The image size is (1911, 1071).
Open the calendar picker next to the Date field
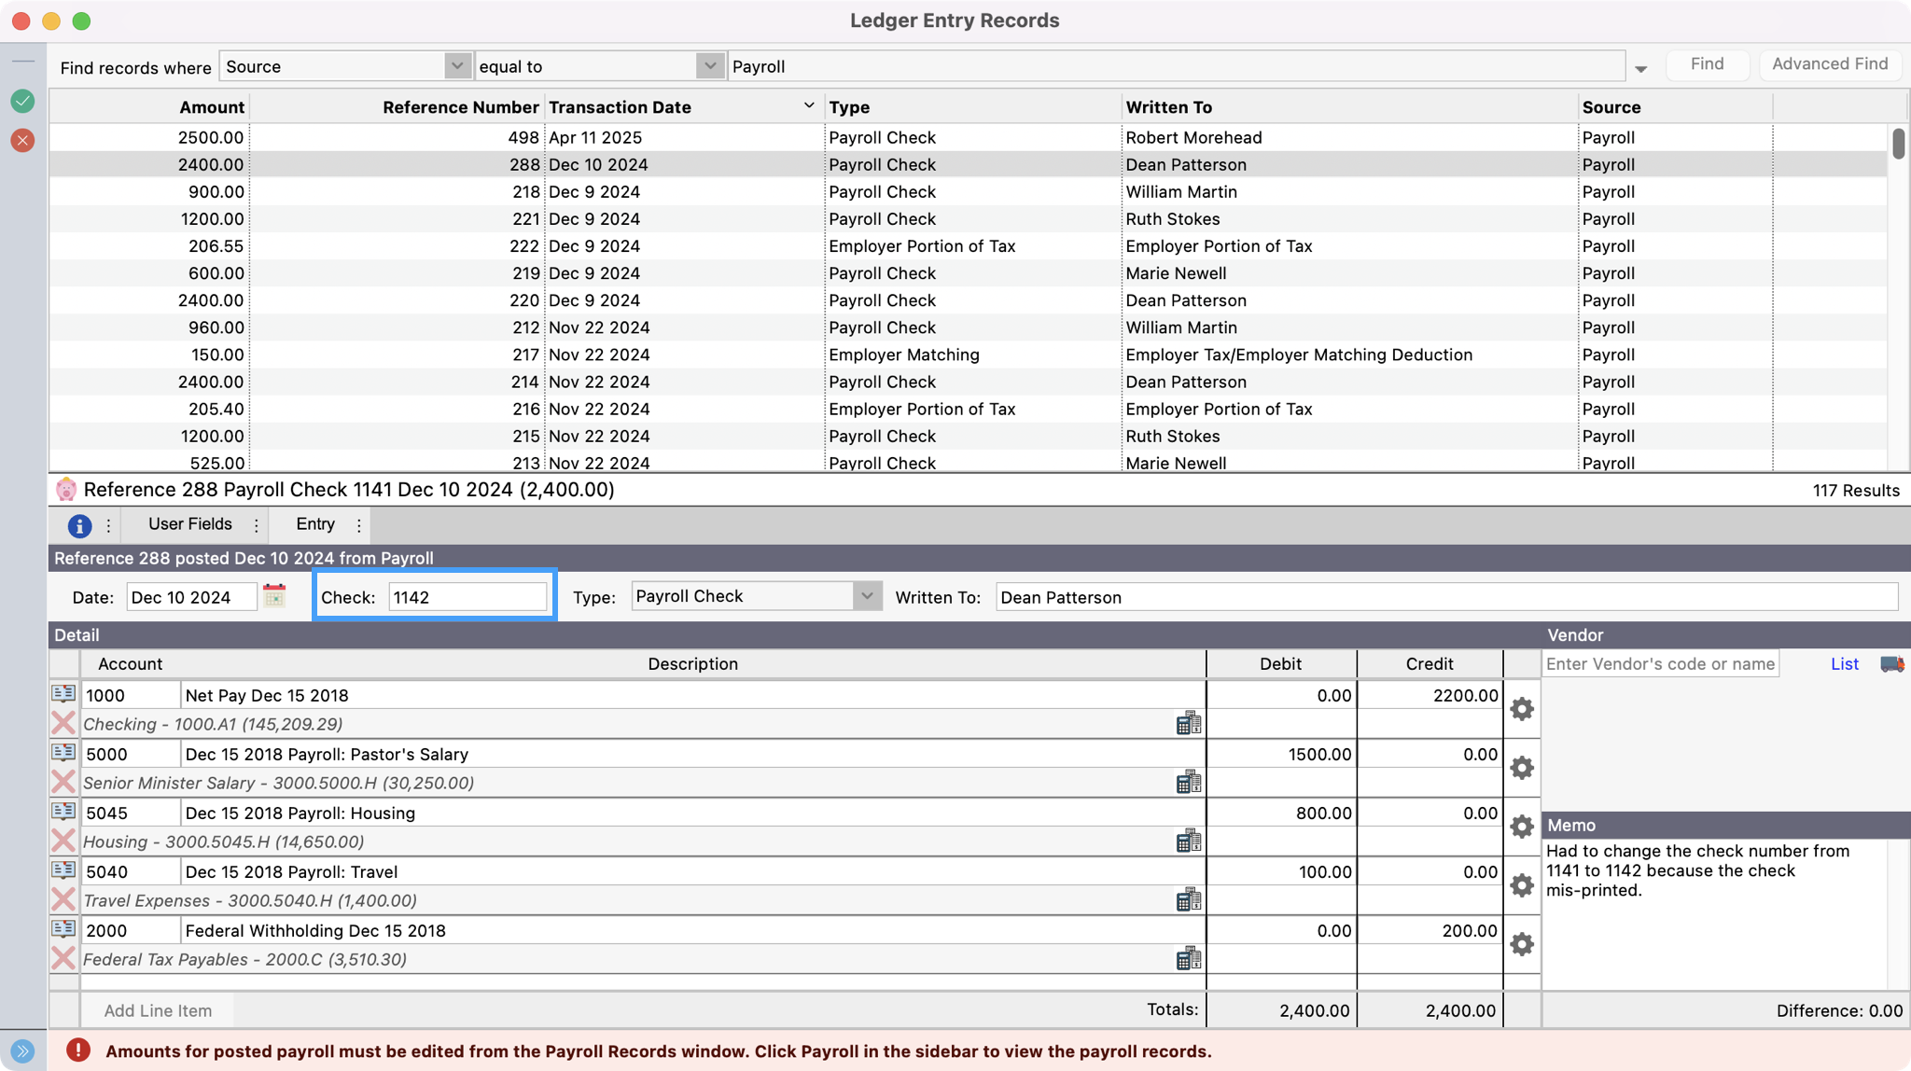(273, 596)
